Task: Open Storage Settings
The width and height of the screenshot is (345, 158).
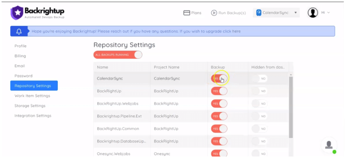Action: pyautogui.click(x=30, y=106)
